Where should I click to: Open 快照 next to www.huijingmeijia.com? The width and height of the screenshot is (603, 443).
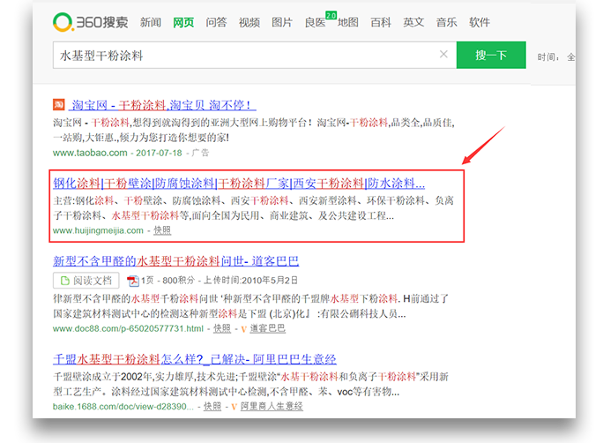(162, 230)
